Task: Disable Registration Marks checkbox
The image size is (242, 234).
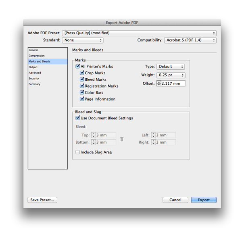Action: click(82, 86)
